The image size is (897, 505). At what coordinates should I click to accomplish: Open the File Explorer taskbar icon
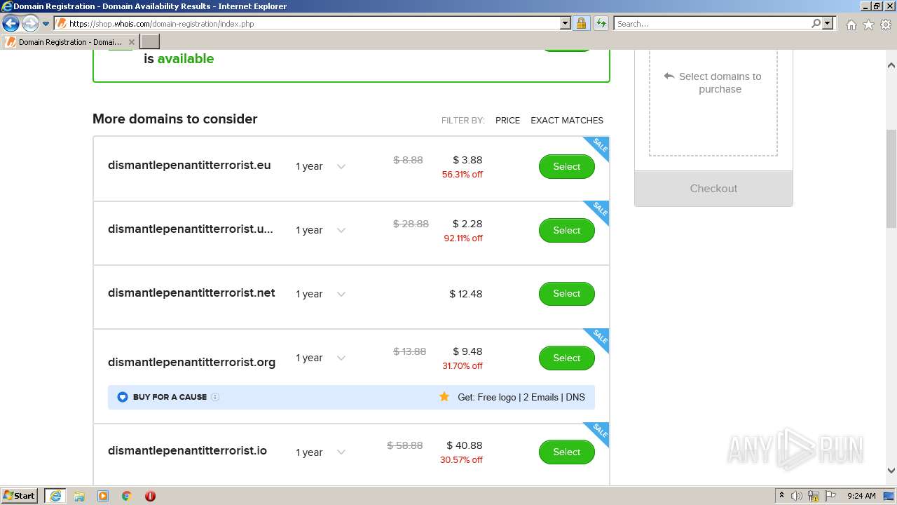click(x=79, y=496)
